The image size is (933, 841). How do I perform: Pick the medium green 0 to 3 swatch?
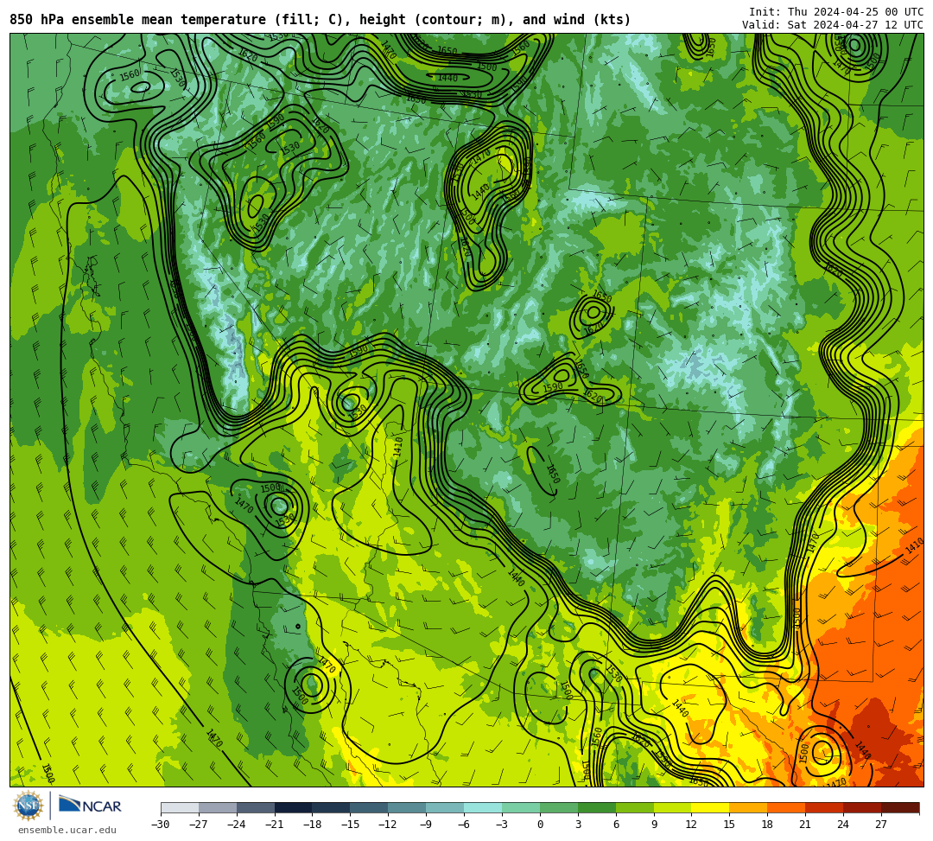pyautogui.click(x=559, y=807)
